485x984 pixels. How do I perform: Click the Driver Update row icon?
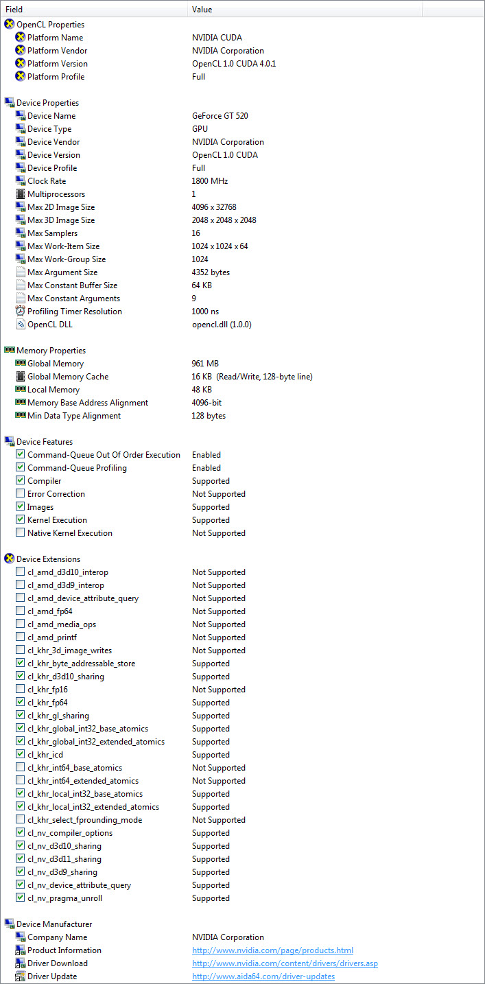(x=21, y=976)
